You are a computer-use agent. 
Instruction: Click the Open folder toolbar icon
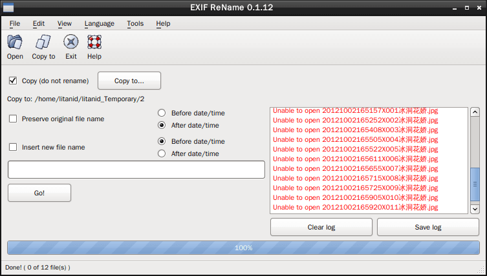pyautogui.click(x=15, y=42)
